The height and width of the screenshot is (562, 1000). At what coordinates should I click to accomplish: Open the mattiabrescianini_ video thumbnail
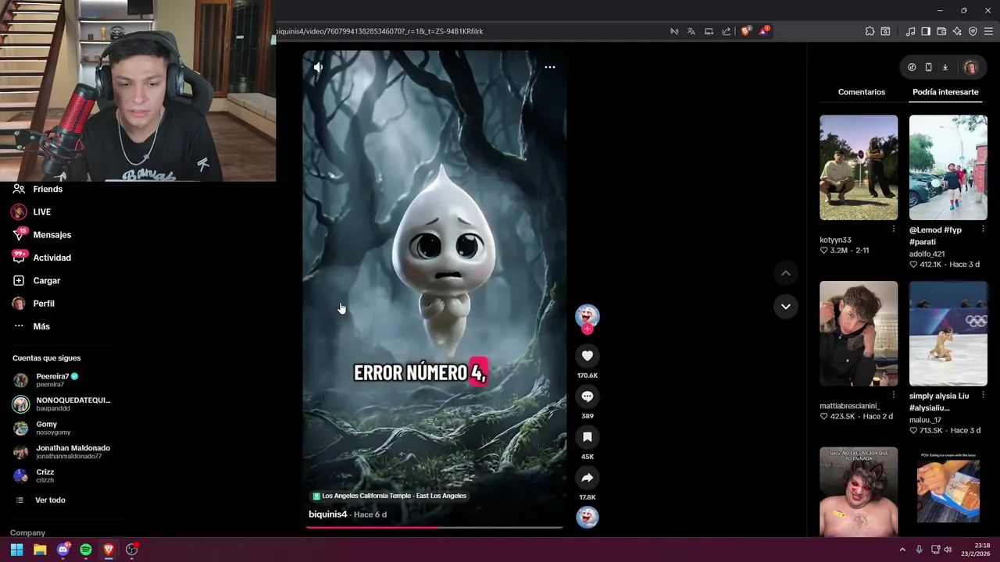tap(859, 333)
